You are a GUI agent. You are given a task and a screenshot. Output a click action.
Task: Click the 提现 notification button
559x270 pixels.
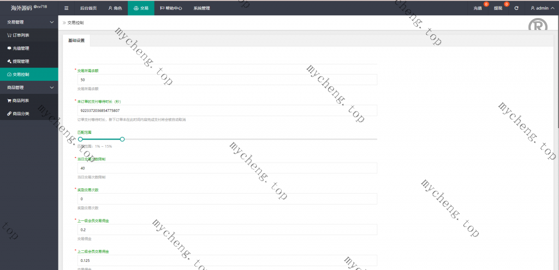coord(498,8)
